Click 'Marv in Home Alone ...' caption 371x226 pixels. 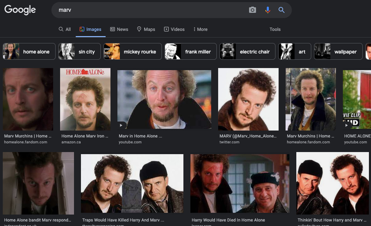[x=140, y=136]
